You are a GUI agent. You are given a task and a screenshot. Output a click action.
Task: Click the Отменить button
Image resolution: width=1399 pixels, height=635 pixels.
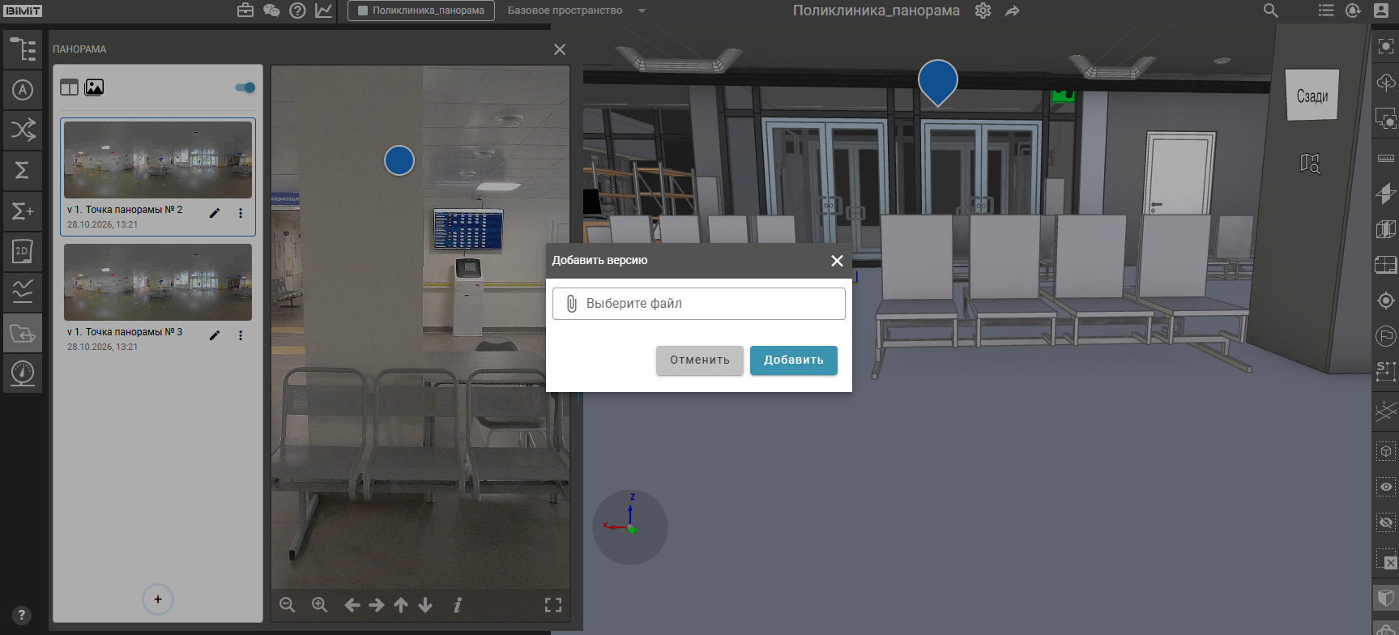coord(700,360)
